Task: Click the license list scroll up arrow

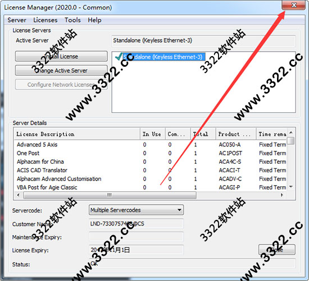Action: click(291, 132)
